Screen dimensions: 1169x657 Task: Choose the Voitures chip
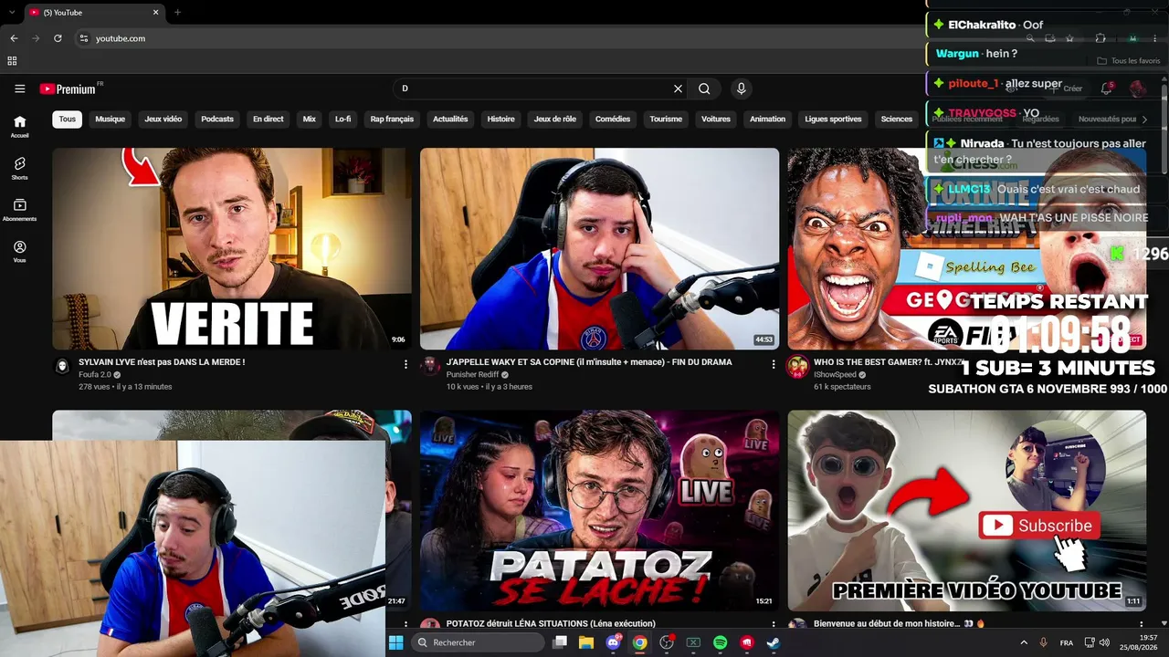pos(716,119)
